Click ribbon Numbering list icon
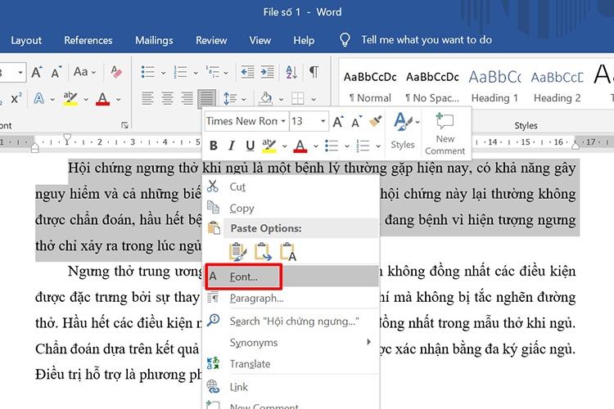Image resolution: width=614 pixels, height=409 pixels. pos(180,72)
